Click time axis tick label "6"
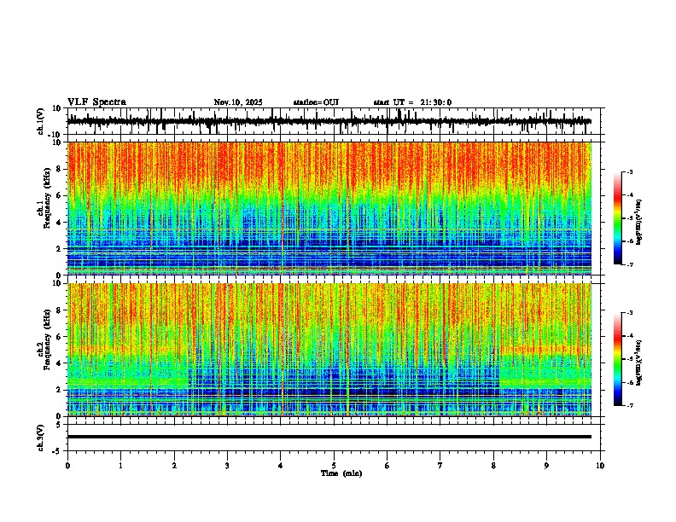676x522 pixels. [x=388, y=466]
